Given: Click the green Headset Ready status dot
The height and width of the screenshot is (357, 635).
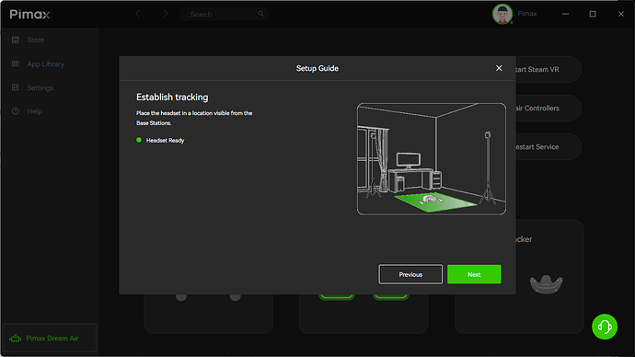Looking at the screenshot, I should pos(139,140).
